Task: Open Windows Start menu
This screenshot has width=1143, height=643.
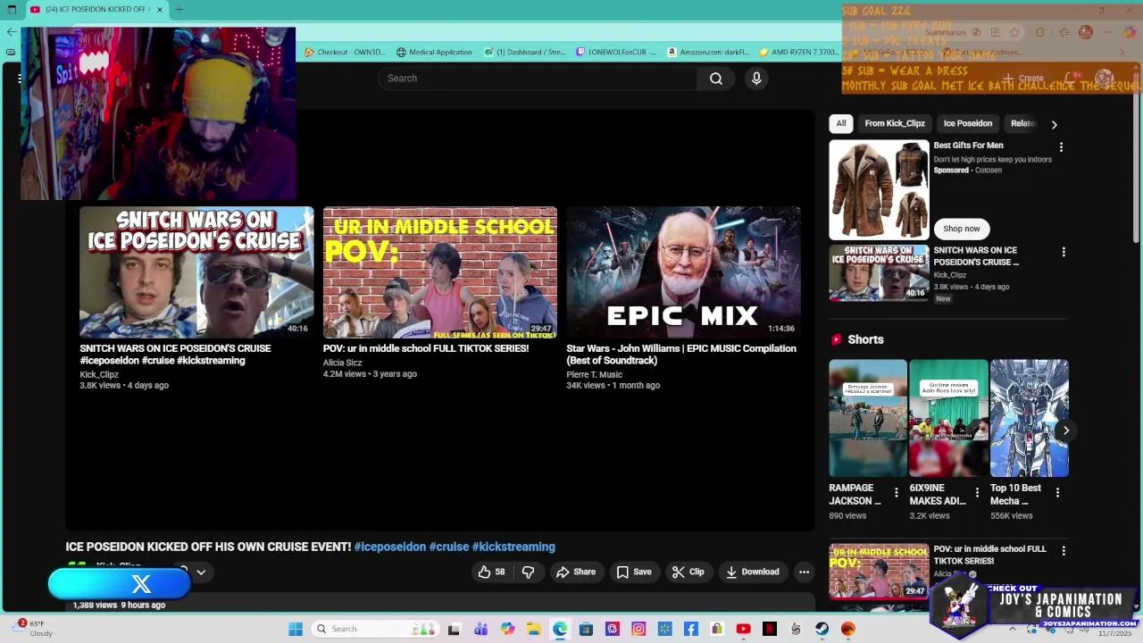Action: 296,629
